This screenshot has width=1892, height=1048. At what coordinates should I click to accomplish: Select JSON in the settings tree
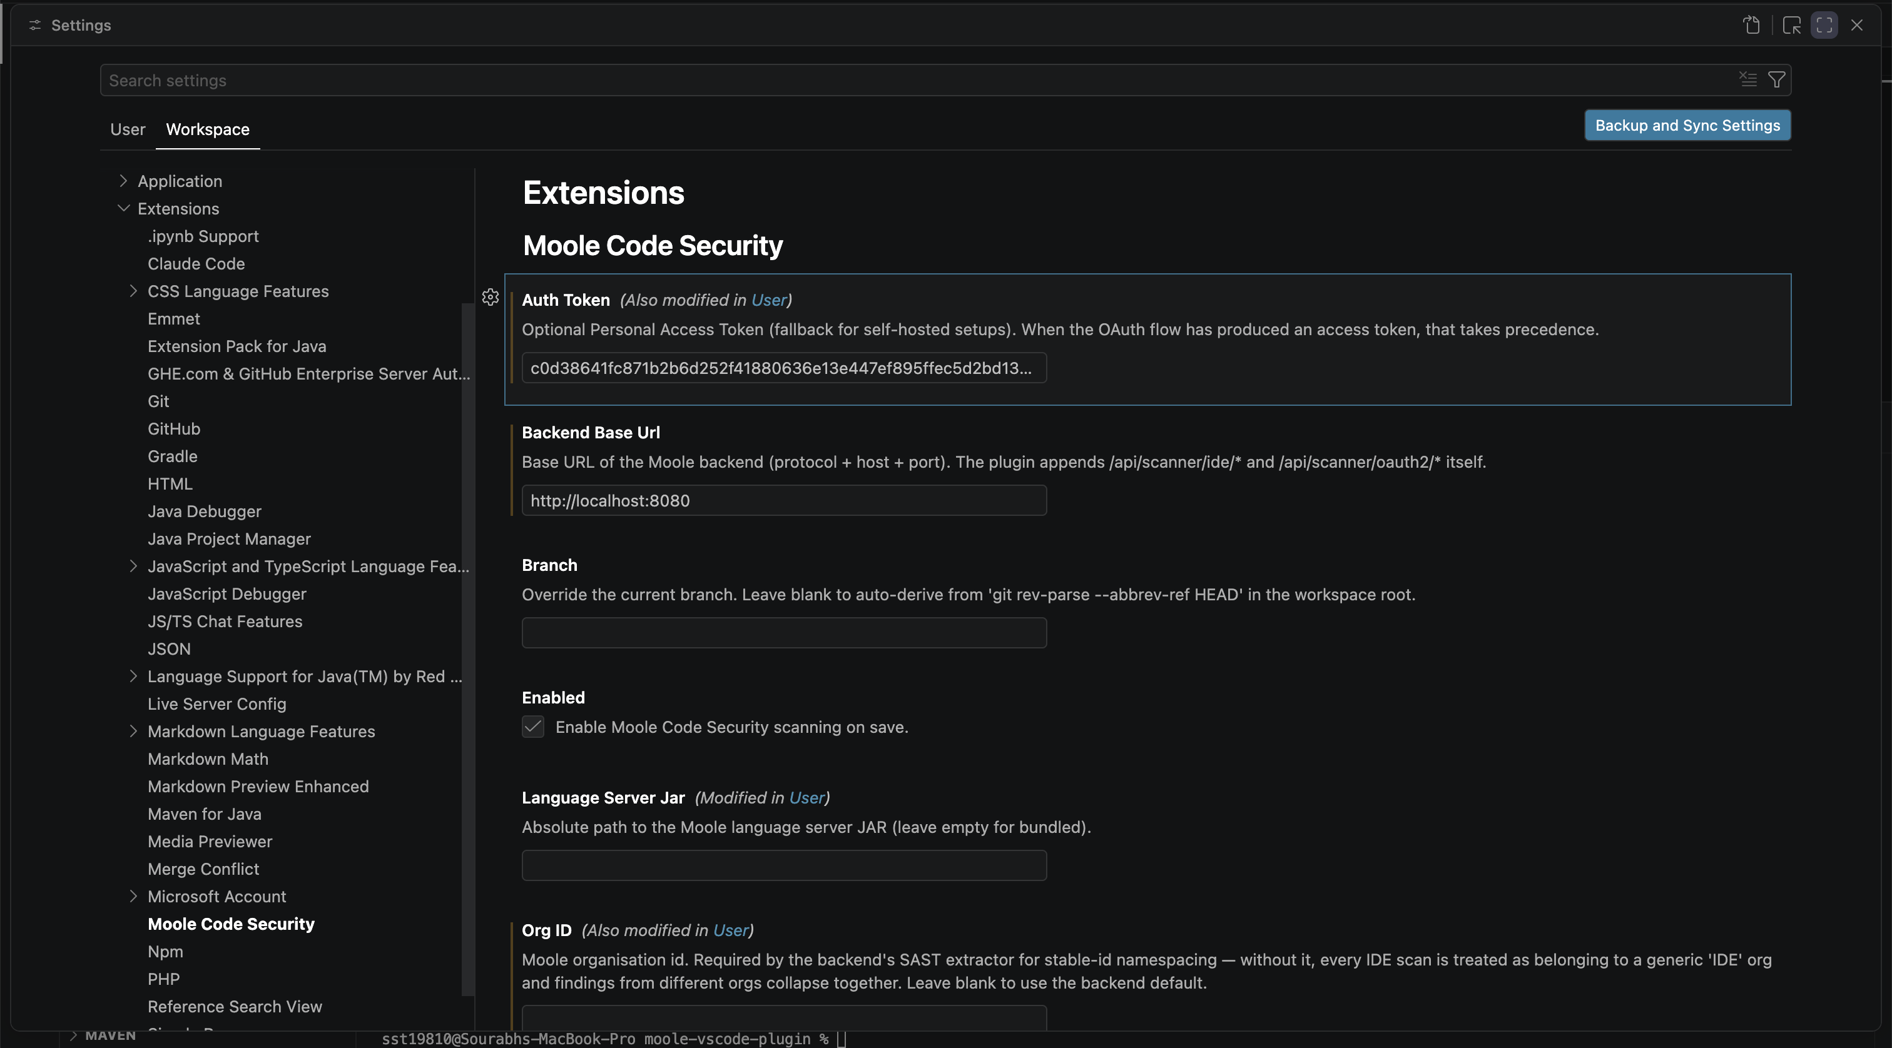click(169, 649)
